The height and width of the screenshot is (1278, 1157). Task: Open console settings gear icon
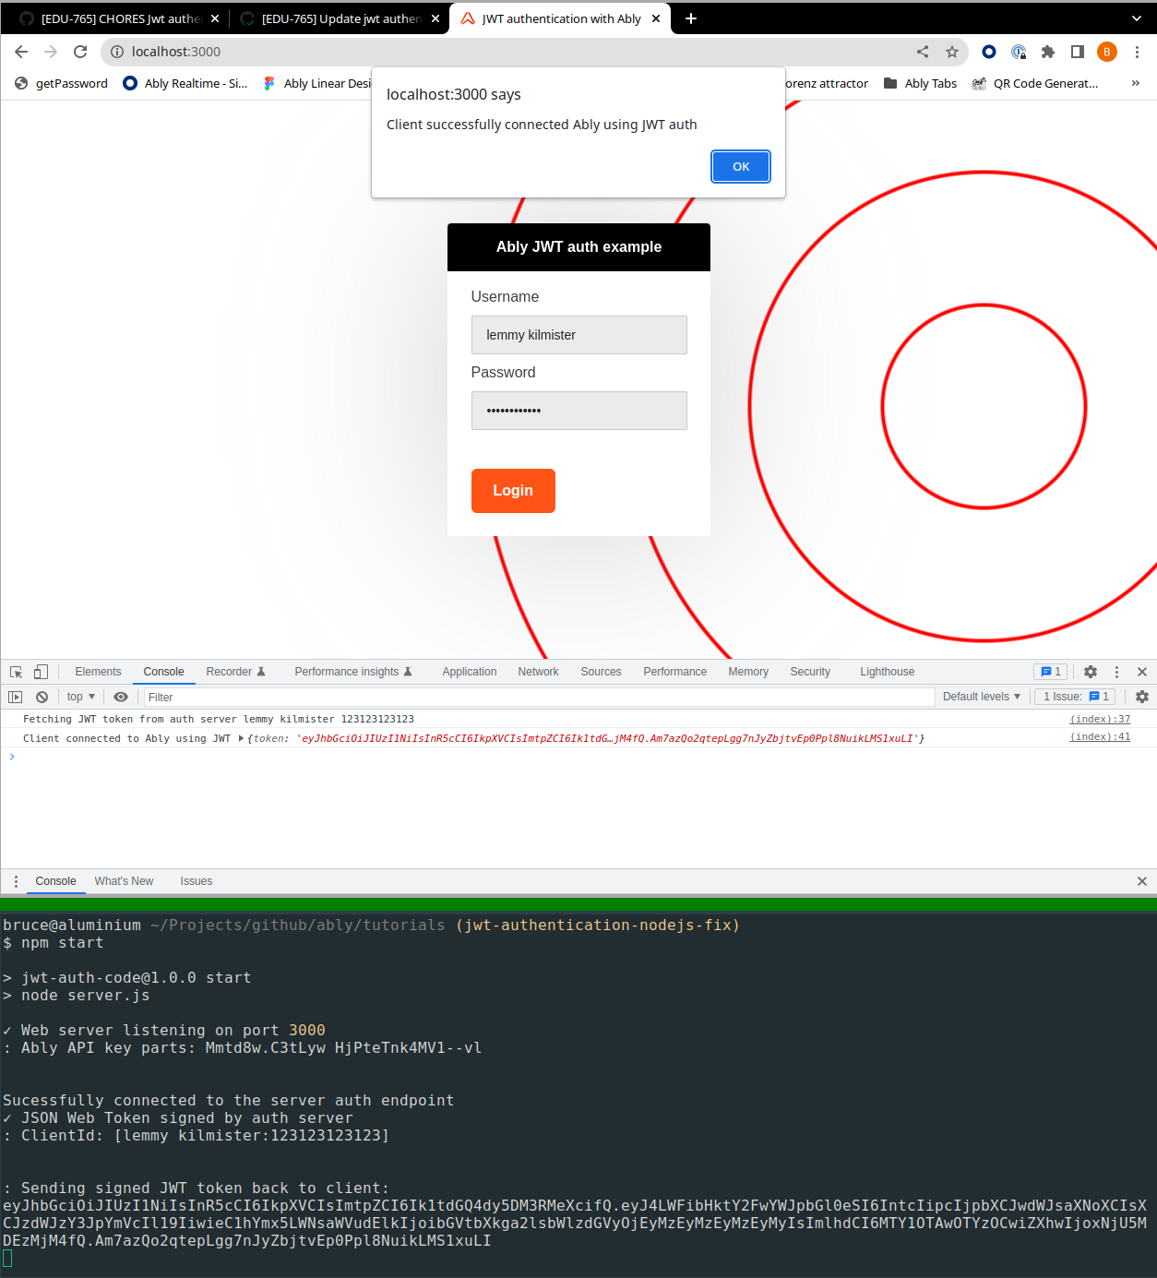tap(1142, 697)
